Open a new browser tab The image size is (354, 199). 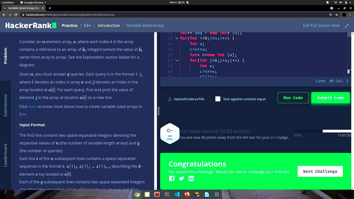point(50,8)
